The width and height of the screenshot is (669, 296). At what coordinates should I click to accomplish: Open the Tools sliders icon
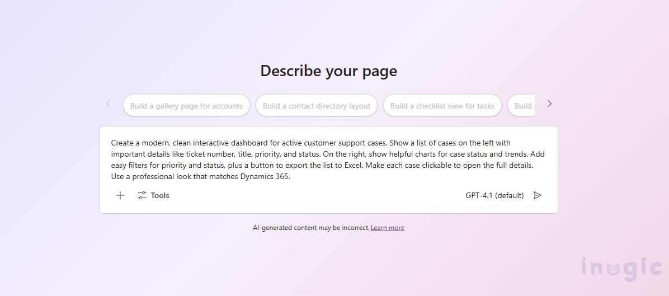pos(142,195)
